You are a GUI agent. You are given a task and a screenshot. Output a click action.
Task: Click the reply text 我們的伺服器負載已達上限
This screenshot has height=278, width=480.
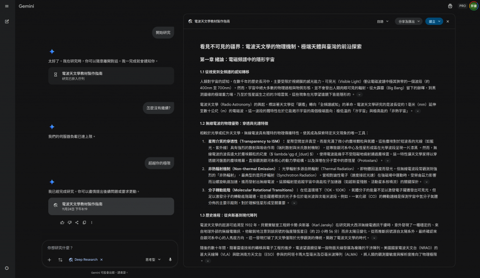pyautogui.click(x=72, y=136)
